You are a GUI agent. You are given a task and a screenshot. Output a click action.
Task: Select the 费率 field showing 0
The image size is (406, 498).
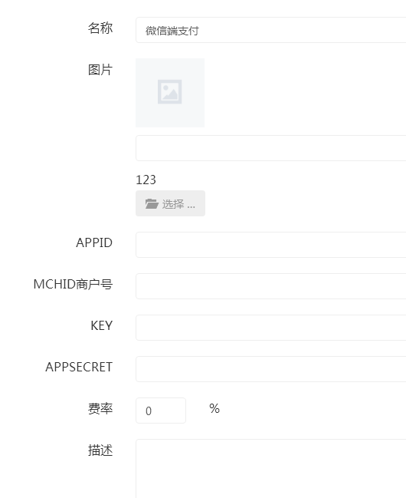pyautogui.click(x=161, y=411)
